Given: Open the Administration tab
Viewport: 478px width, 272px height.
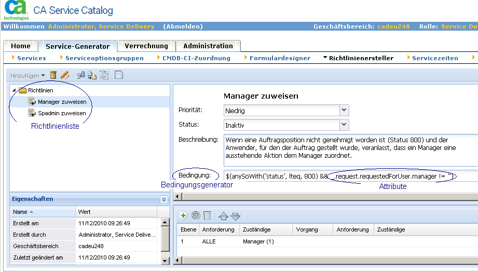Looking at the screenshot, I should click(208, 46).
